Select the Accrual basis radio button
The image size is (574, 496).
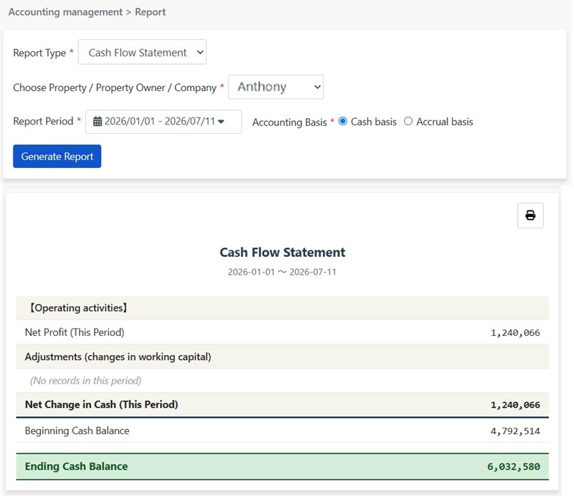(x=408, y=121)
